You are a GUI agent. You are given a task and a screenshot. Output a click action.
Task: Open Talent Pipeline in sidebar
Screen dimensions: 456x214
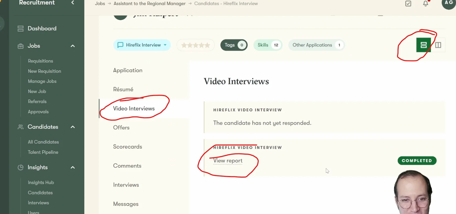43,152
